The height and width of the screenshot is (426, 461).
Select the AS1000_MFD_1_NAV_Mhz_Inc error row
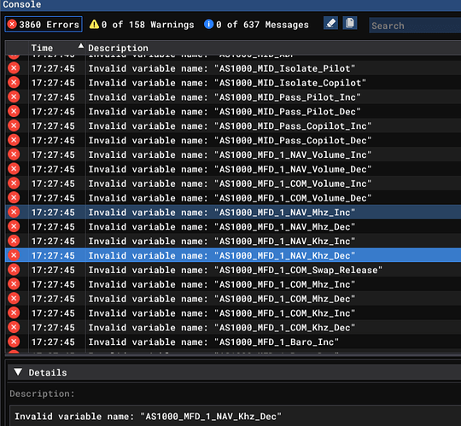[233, 213]
